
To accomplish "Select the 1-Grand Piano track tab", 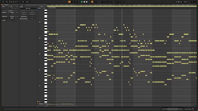I will point(189,109).
